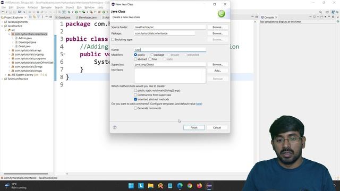Open the Navigate menu
The image size is (340, 191).
tap(46, 7)
